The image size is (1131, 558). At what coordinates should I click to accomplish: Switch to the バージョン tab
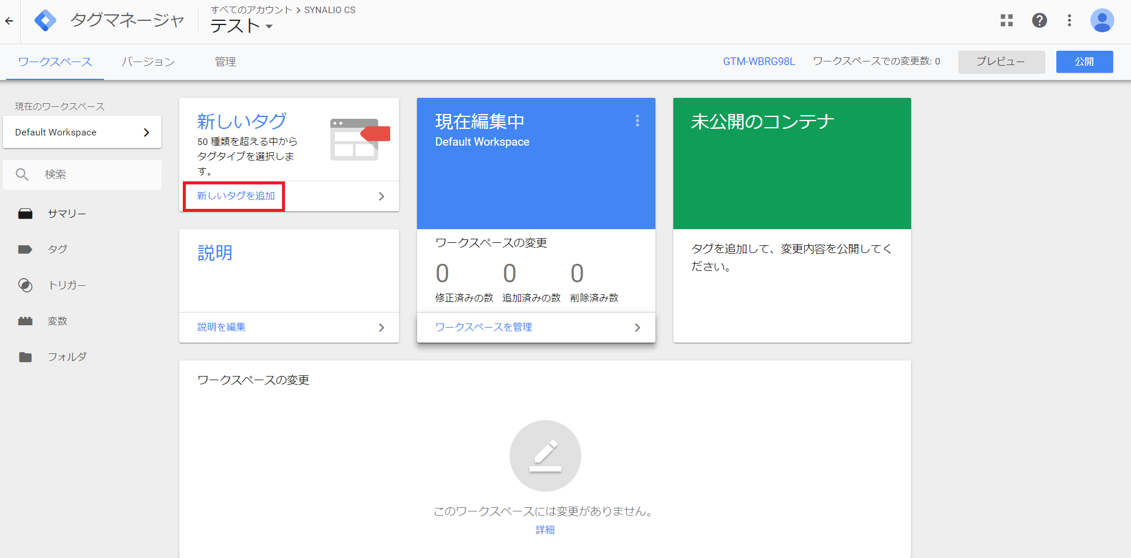click(x=148, y=61)
